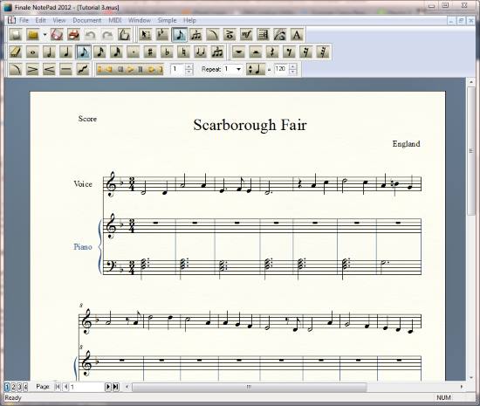The image size is (480, 406).
Task: Expand the arrow beside the Open folder icon
Action: 45,35
